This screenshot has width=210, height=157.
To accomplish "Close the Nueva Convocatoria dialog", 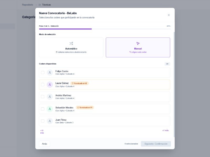I will tap(169, 15).
